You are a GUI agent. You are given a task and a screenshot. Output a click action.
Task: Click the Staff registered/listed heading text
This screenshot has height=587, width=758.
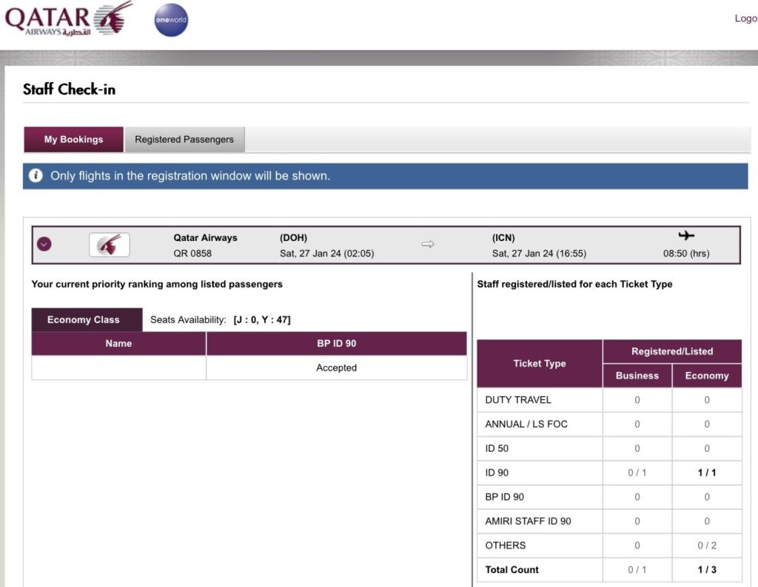574,285
